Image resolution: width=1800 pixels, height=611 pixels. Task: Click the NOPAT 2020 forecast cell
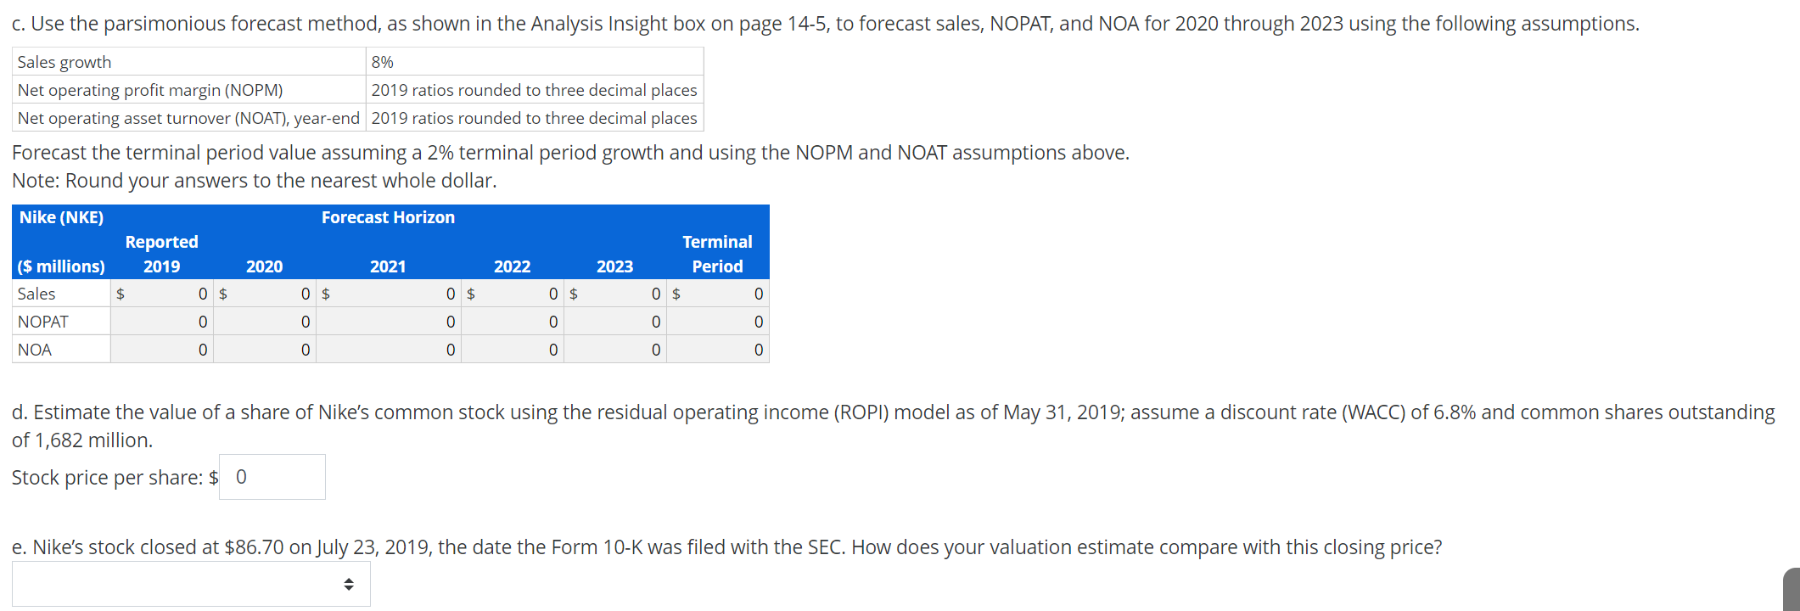265,321
